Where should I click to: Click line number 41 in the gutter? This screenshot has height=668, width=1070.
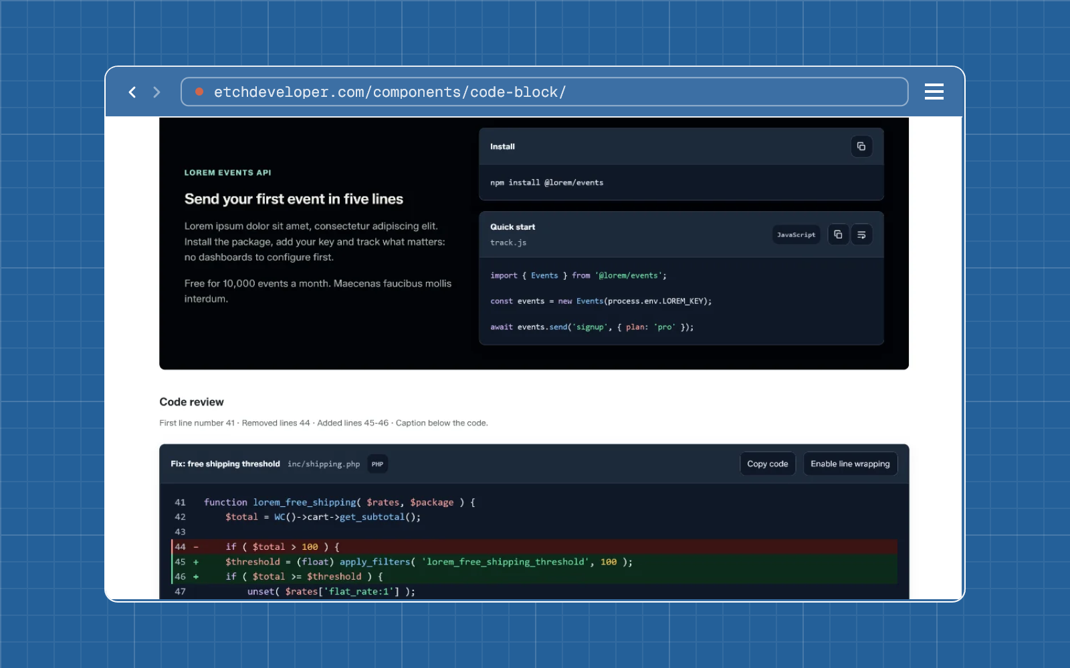pyautogui.click(x=181, y=502)
